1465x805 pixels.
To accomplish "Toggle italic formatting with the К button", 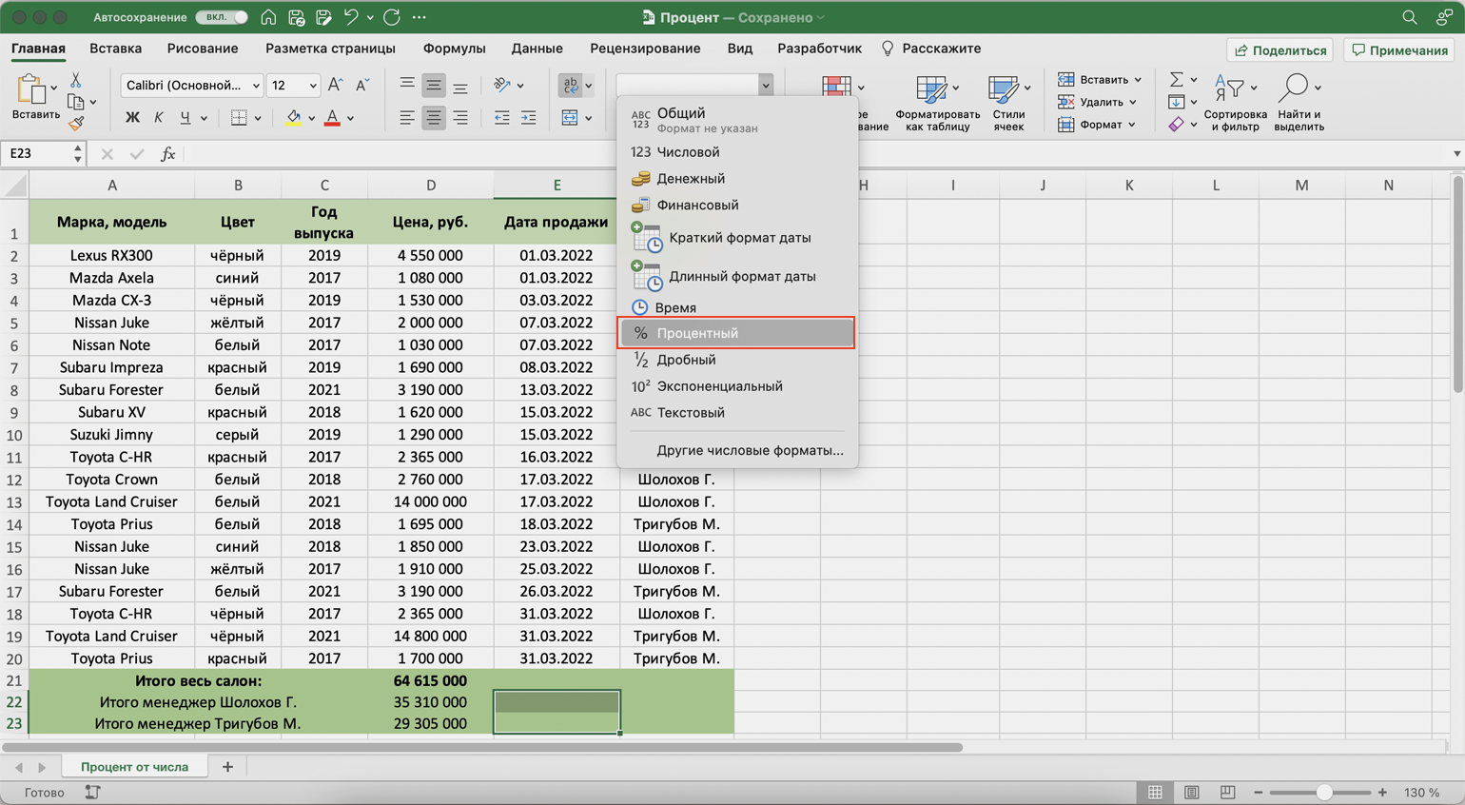I will tap(159, 118).
